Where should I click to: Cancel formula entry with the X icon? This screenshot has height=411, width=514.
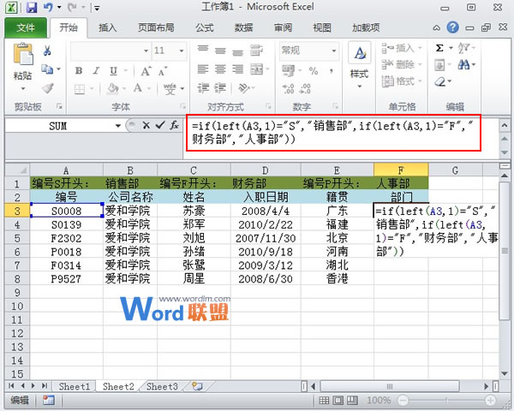pos(146,125)
